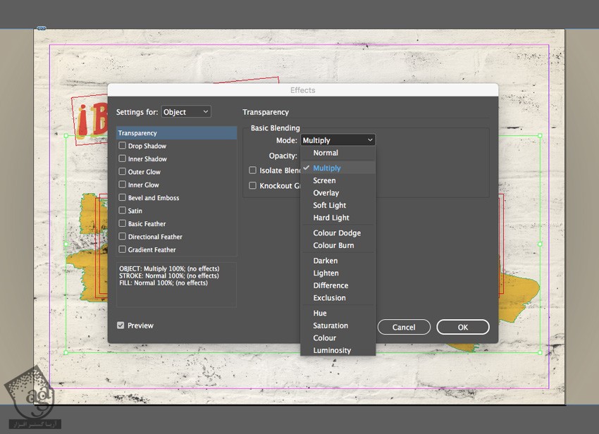Enable the Gradient Feather checkbox
This screenshot has width=599, height=434.
pos(123,249)
